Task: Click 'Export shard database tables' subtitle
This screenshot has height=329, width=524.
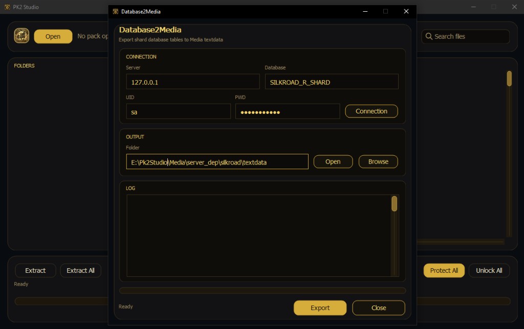Action: pyautogui.click(x=171, y=39)
